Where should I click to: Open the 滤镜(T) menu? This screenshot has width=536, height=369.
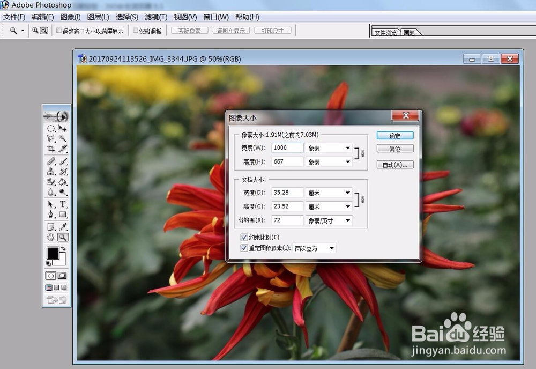coord(156,17)
